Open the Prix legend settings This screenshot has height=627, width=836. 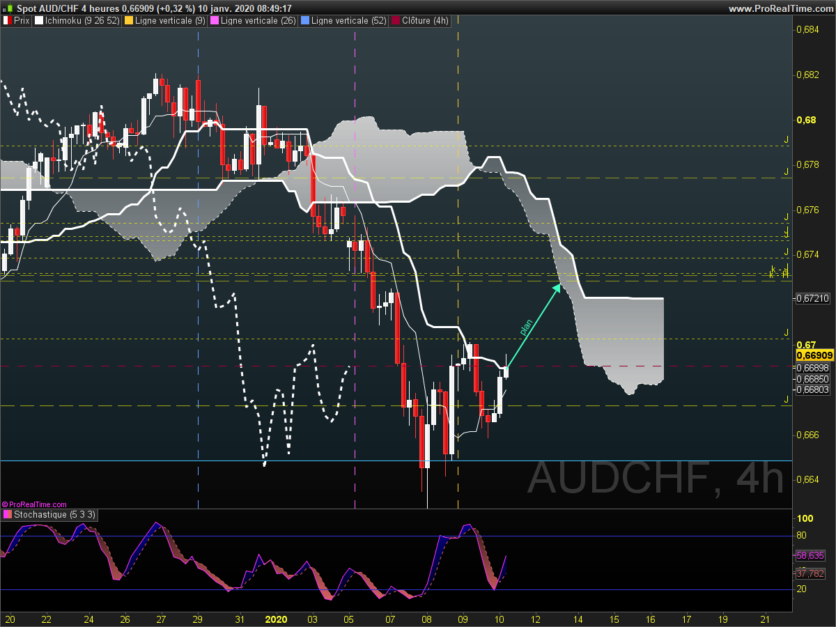(x=16, y=21)
